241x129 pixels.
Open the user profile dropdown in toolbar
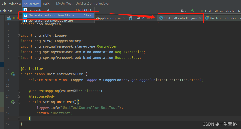[183, 11]
